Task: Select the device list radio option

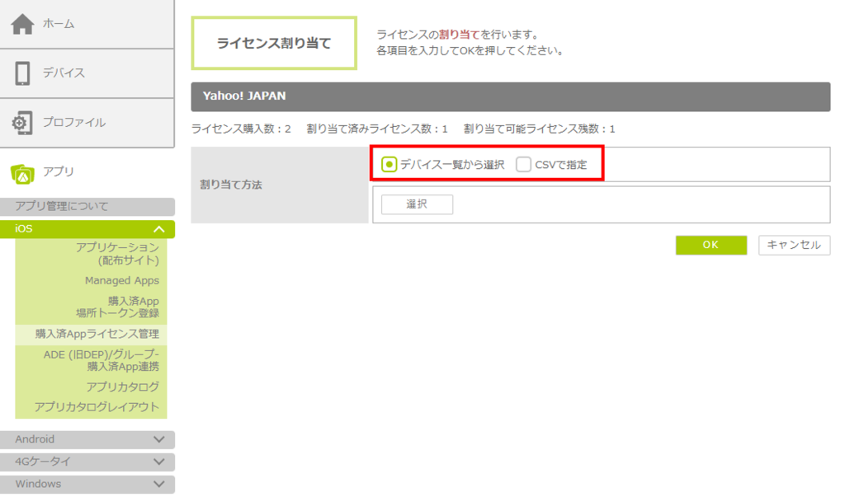Action: point(389,165)
